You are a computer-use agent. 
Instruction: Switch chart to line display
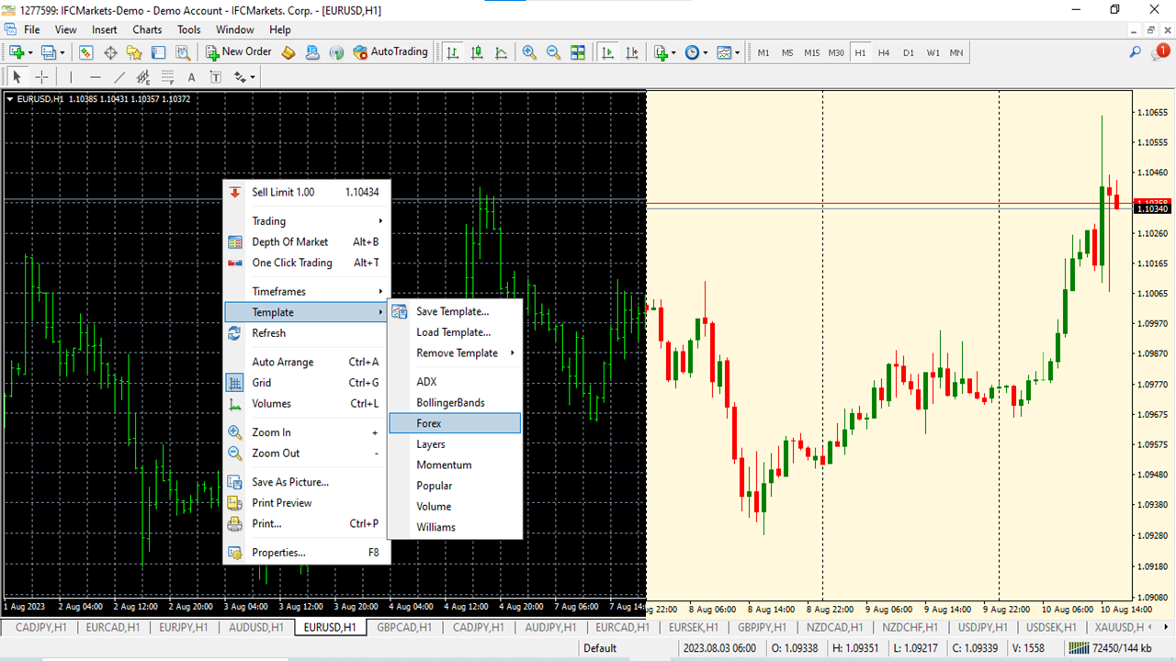click(x=501, y=52)
